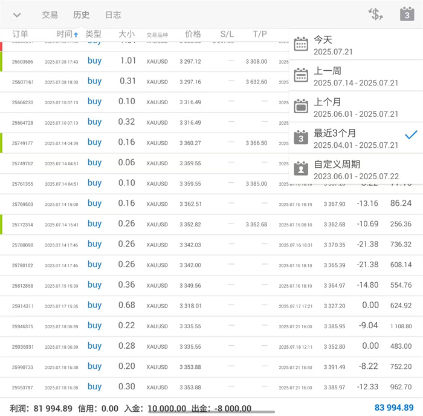This screenshot has height=416, width=423.
Task: Sort by 交易品种 column header
Action: pyautogui.click(x=157, y=35)
